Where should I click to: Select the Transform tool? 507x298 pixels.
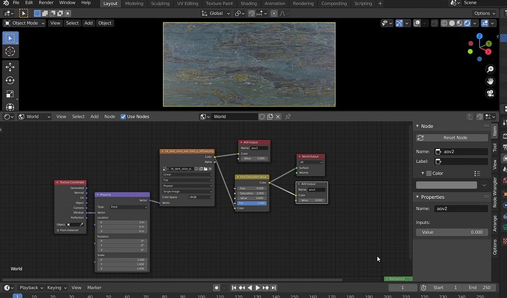(10, 107)
